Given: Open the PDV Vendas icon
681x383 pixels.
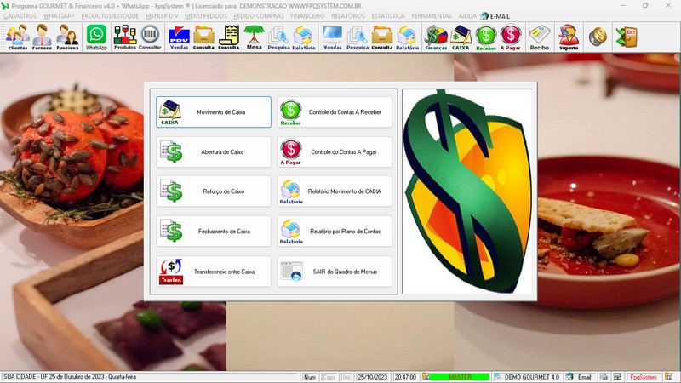Looking at the screenshot, I should pyautogui.click(x=179, y=37).
